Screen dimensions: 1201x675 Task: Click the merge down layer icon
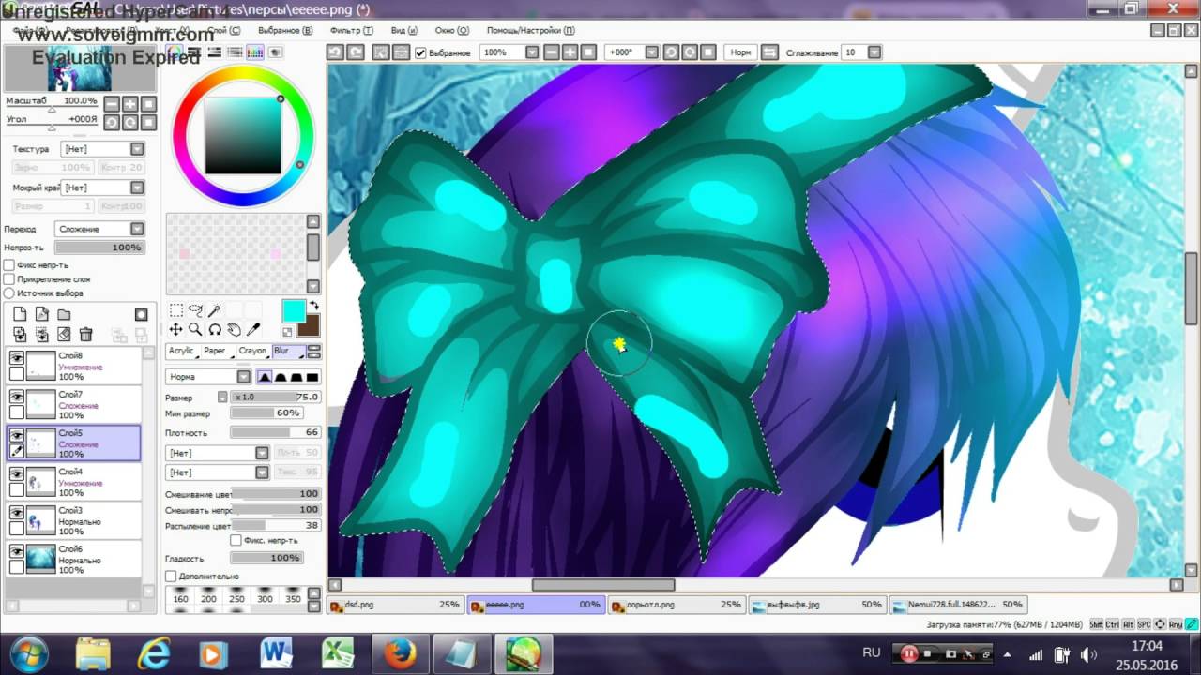41,334
